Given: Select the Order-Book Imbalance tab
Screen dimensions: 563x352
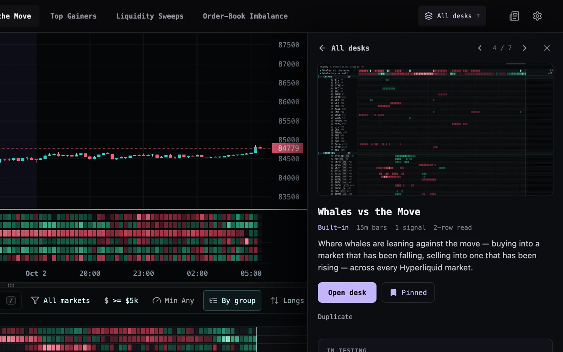Looking at the screenshot, I should pos(245,16).
